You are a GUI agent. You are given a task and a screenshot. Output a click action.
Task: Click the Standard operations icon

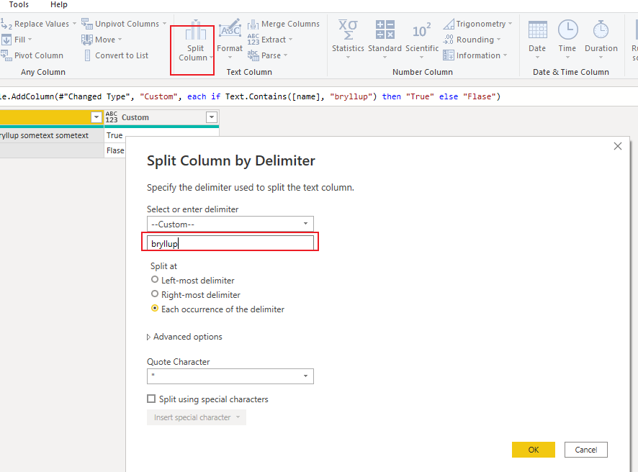[x=385, y=29]
